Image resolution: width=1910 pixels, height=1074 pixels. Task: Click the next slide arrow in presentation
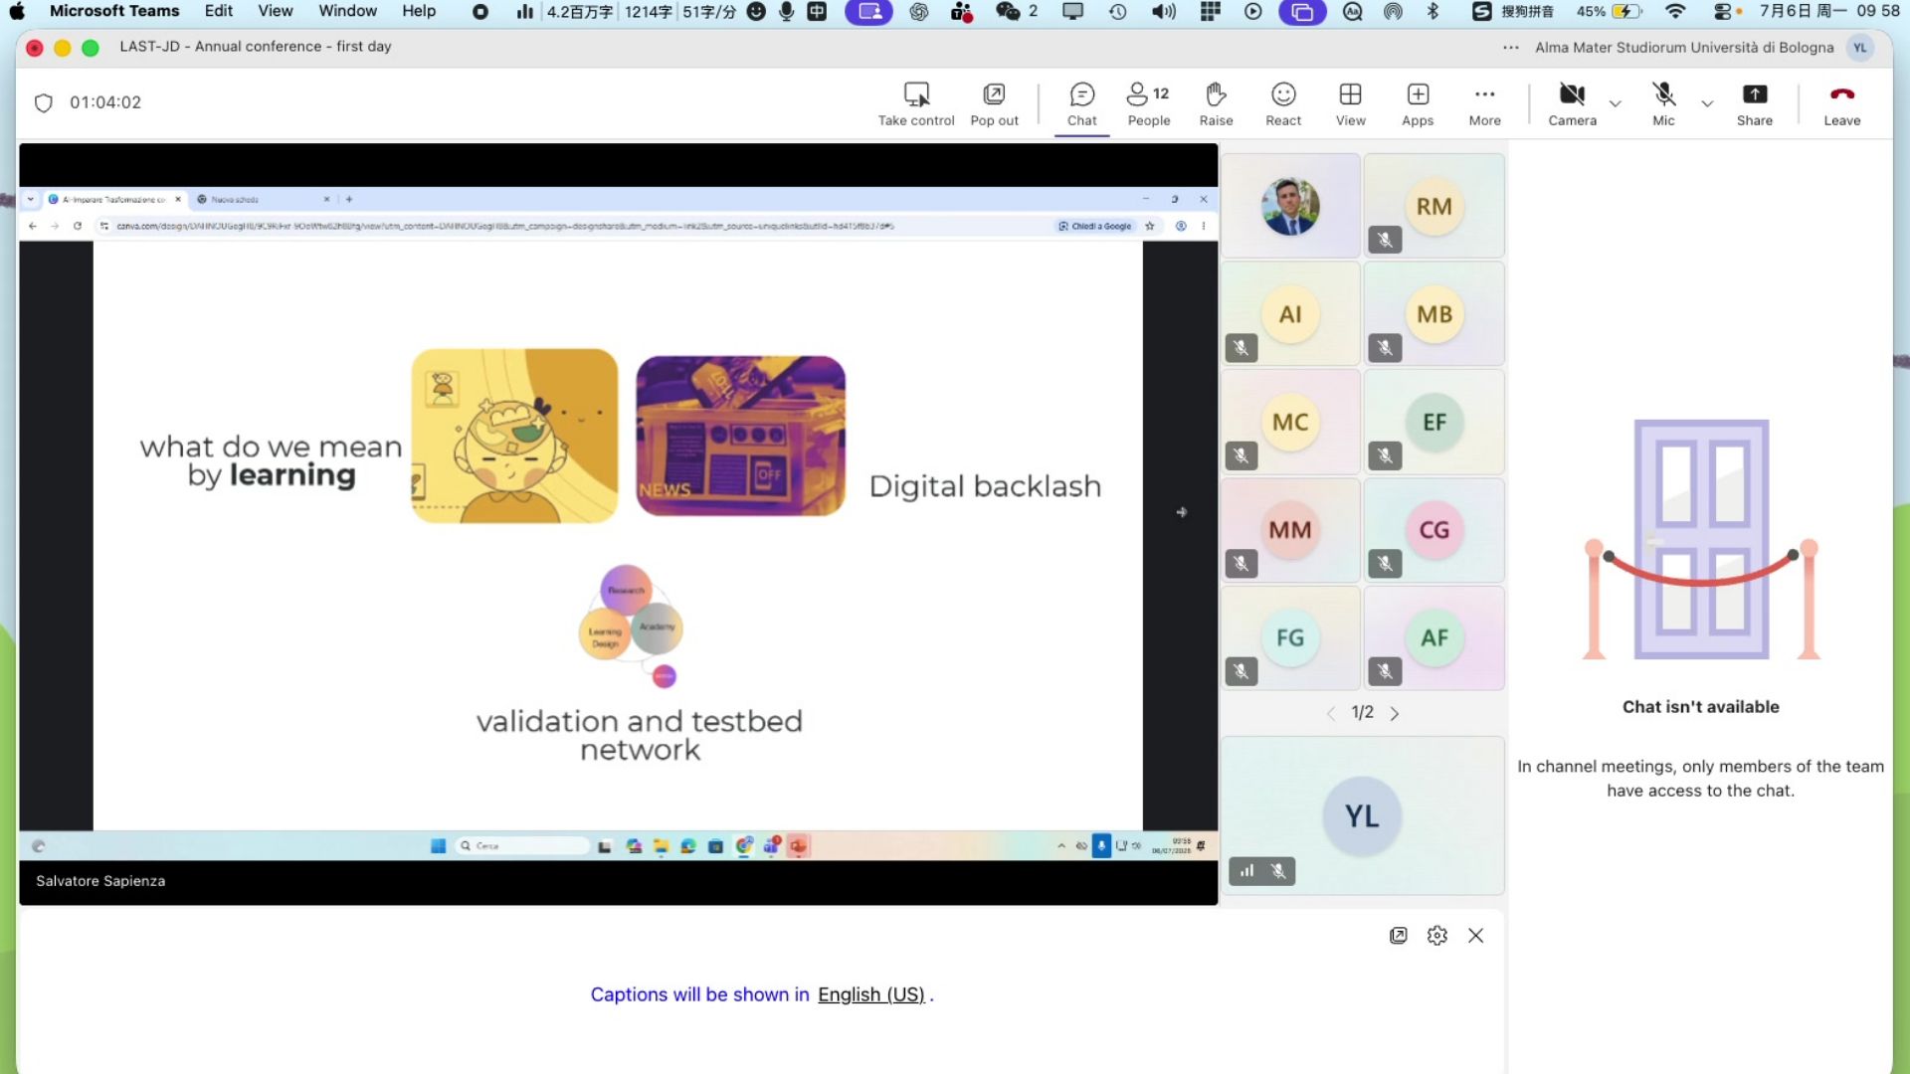(1181, 512)
